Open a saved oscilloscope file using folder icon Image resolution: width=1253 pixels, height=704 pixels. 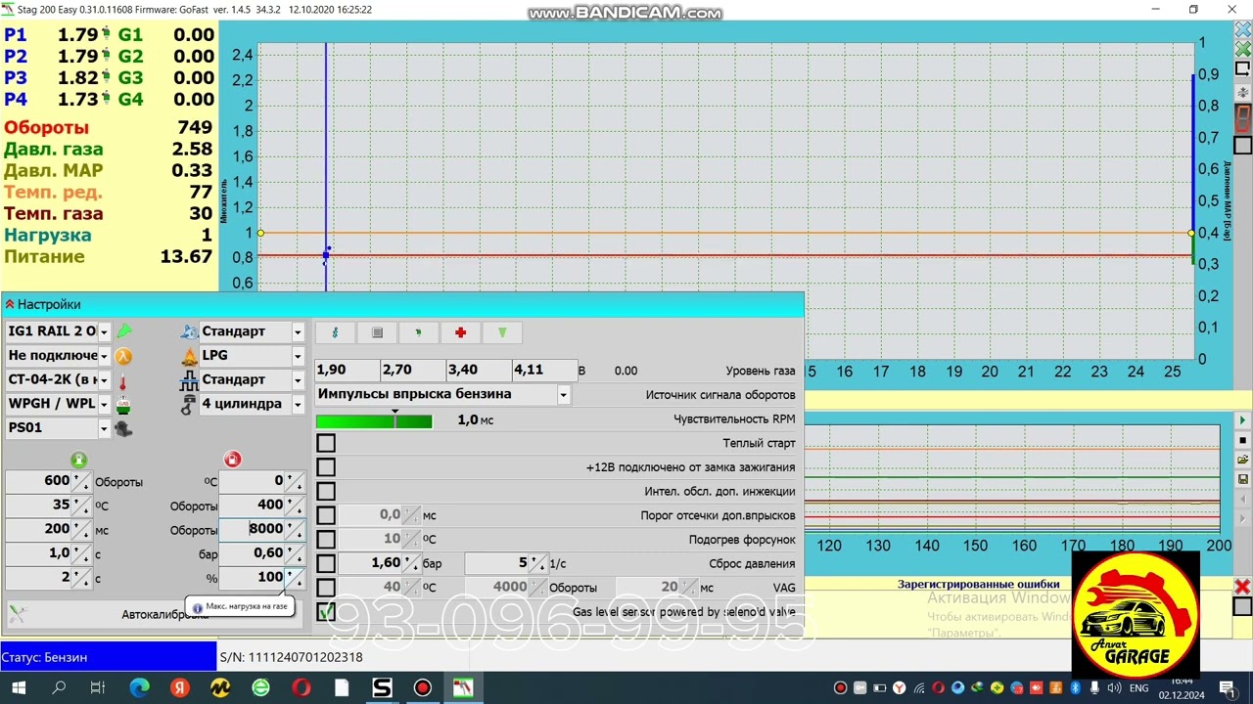pyautogui.click(x=1242, y=460)
